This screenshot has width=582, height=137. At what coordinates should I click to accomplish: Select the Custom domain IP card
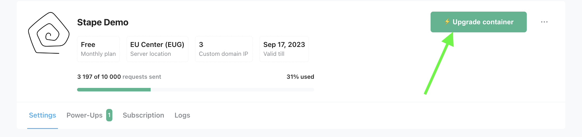224,49
